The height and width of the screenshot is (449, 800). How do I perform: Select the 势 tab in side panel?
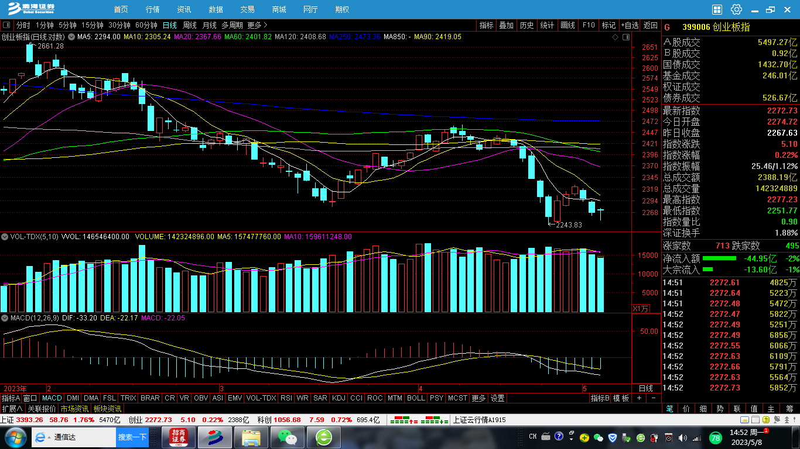click(x=720, y=409)
